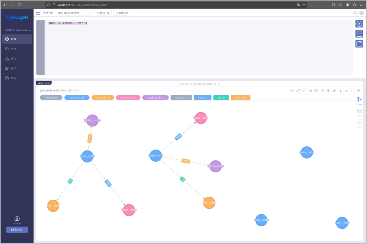The width and height of the screenshot is (367, 244).
Task: Open the graph layout options icon
Action: pyautogui.click(x=316, y=90)
